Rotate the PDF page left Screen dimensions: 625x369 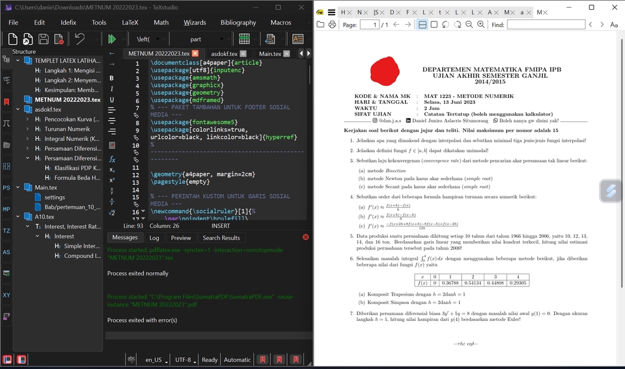[x=445, y=25]
